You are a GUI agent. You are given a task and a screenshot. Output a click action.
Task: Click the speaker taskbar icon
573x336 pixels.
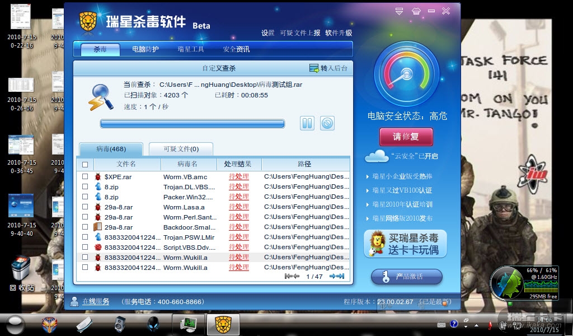click(120, 325)
